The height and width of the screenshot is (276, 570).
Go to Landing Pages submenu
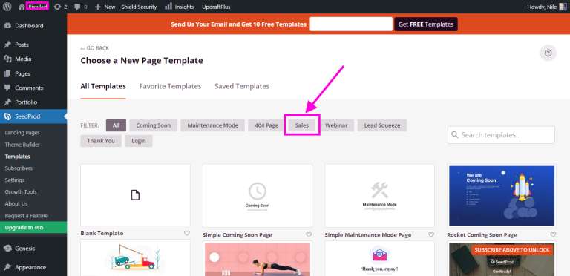pyautogui.click(x=22, y=133)
